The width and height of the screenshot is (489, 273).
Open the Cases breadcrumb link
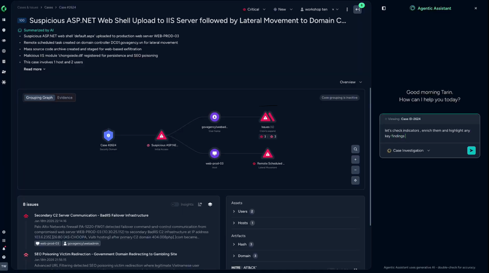point(48,7)
